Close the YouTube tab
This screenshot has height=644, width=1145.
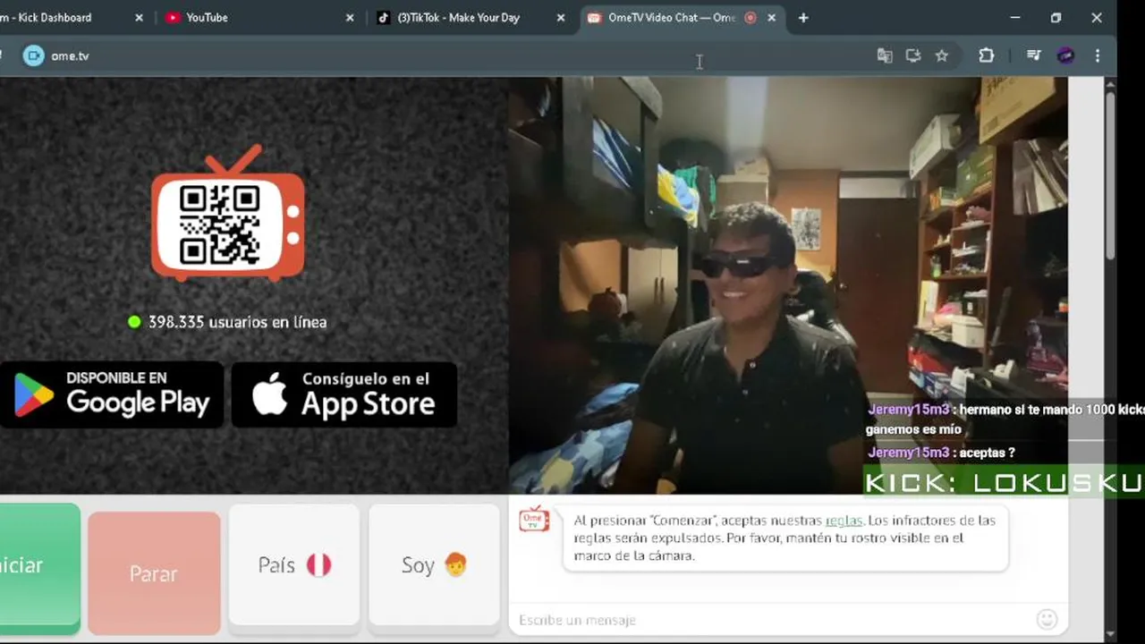click(350, 18)
